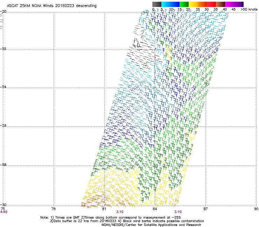This screenshot has height=227, width=259.
Task: Click the '87' longitude axis label
Action: tap(205, 209)
